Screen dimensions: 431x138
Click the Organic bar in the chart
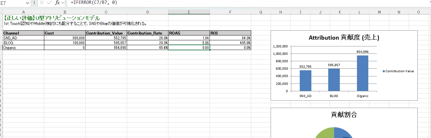coord(362,73)
